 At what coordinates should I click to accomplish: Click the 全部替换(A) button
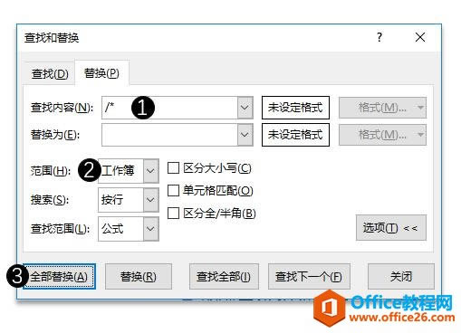point(60,277)
